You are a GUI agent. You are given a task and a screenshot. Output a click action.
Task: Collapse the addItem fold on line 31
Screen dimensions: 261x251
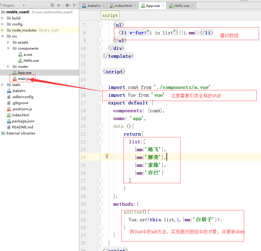coord(100,212)
